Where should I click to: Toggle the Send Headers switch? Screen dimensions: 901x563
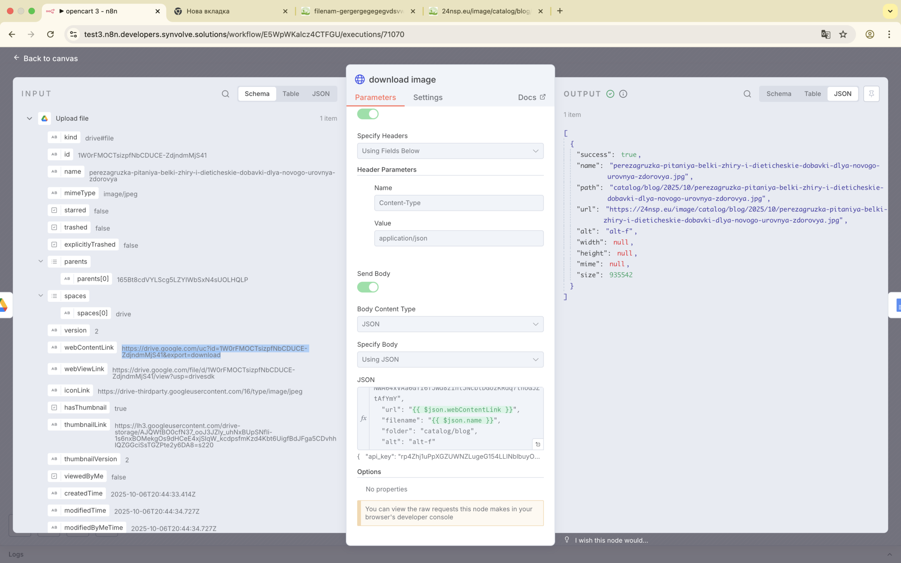point(367,114)
